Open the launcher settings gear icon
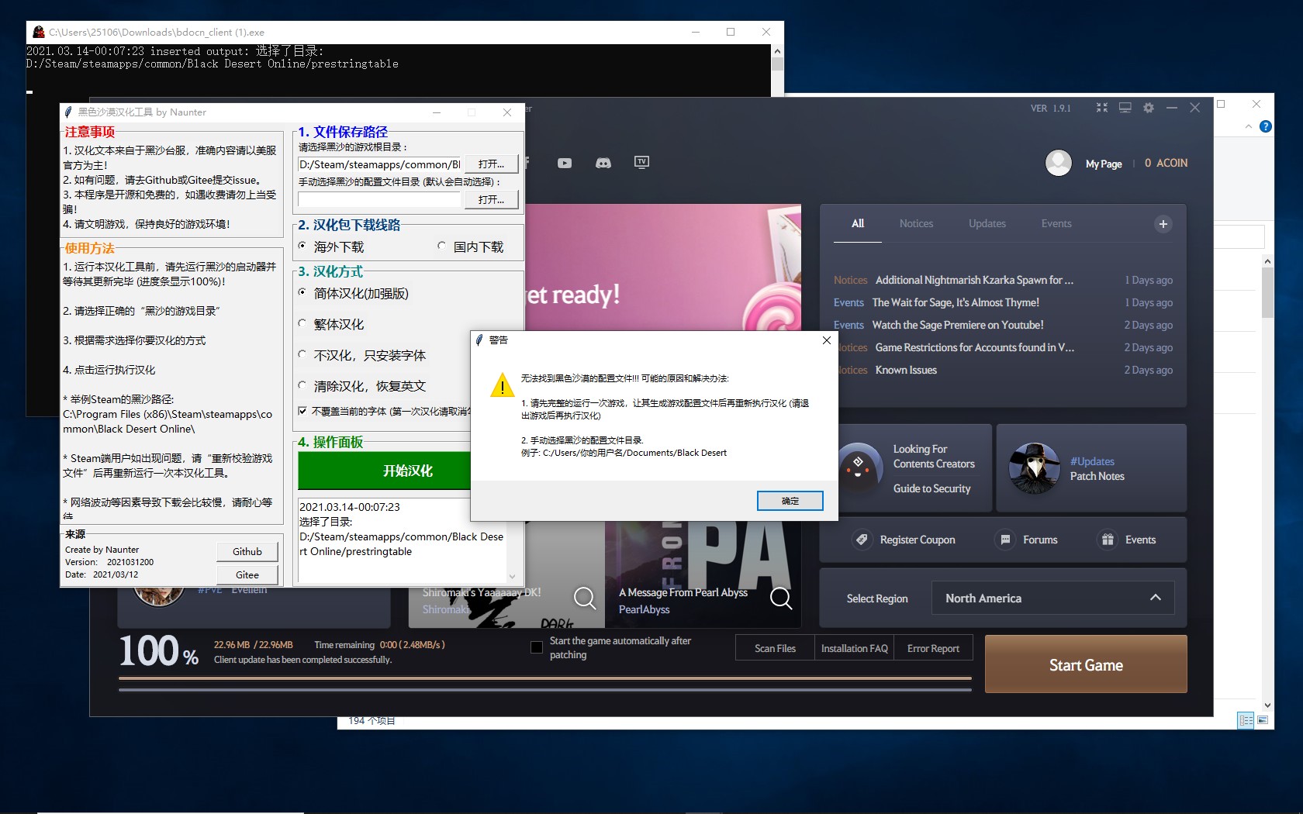 click(x=1148, y=108)
